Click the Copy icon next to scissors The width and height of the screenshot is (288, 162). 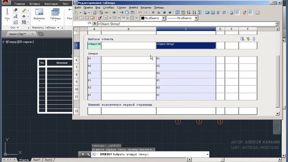pos(127,13)
